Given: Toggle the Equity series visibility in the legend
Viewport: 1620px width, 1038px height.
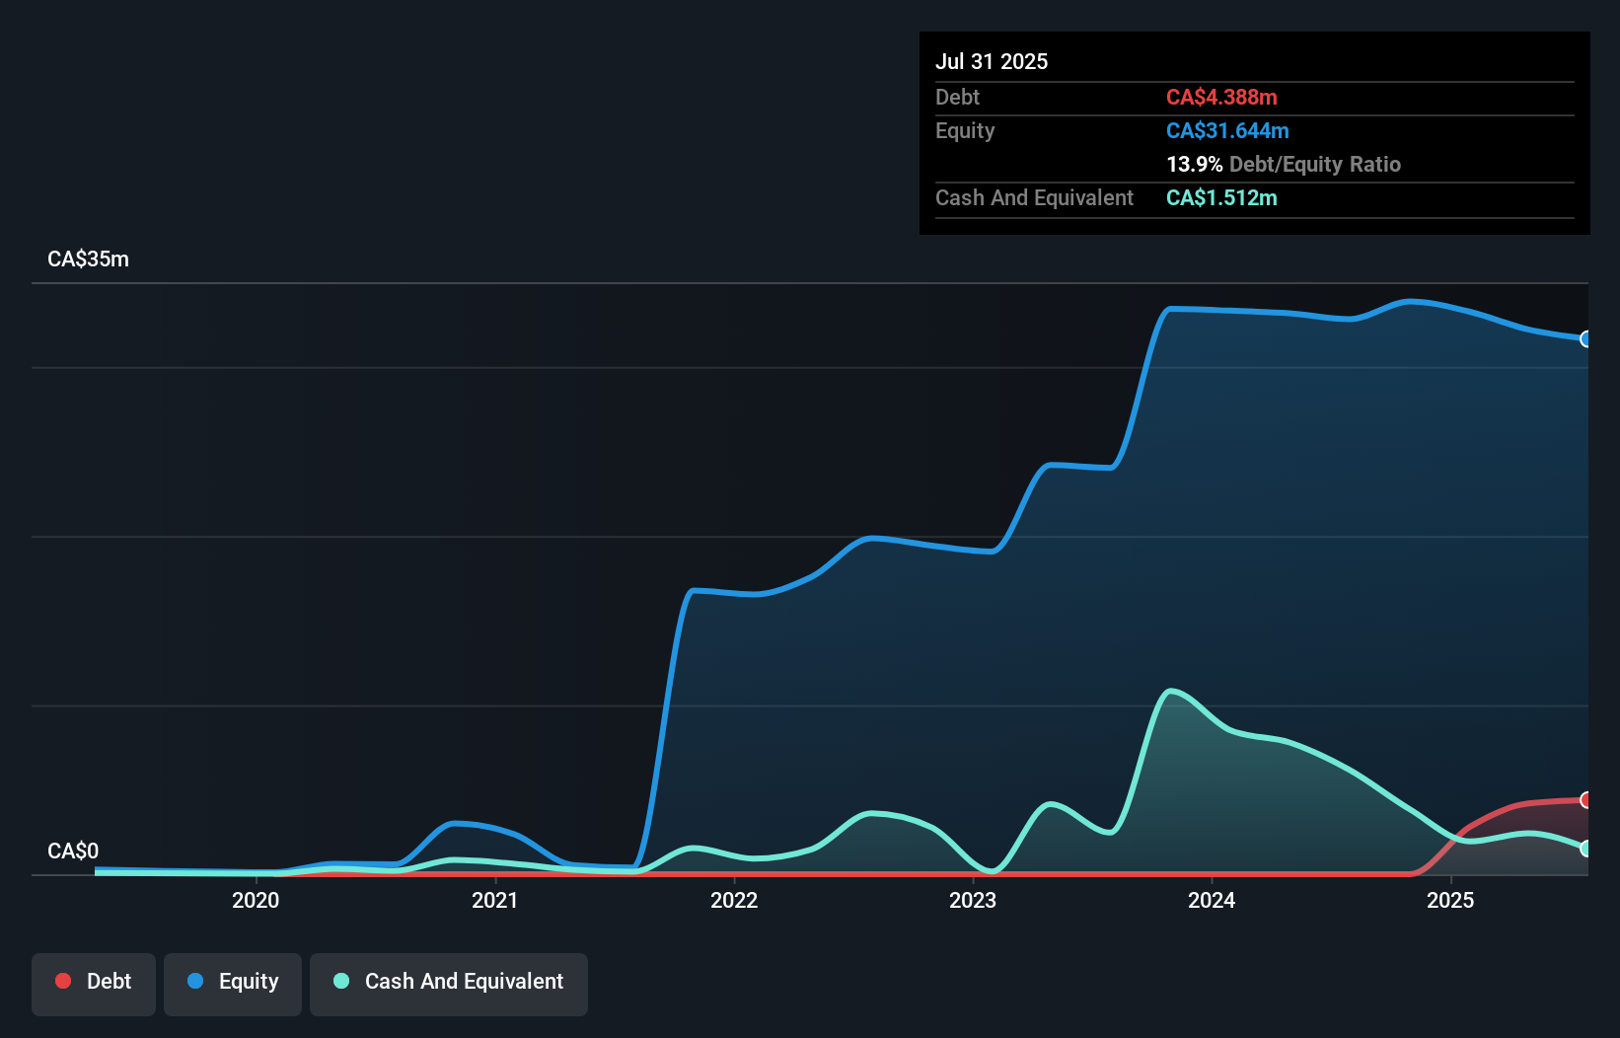Looking at the screenshot, I should click(232, 982).
